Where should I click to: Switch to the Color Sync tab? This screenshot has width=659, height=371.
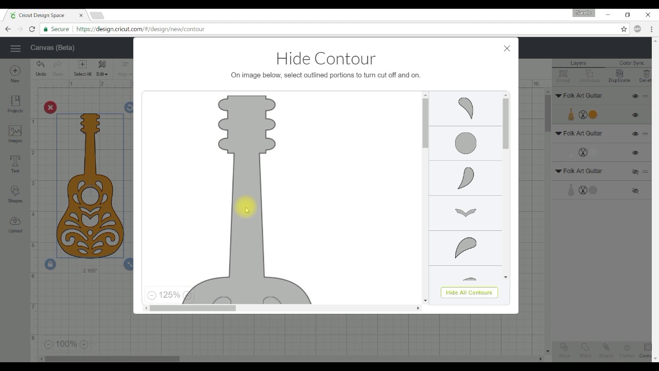[632, 63]
